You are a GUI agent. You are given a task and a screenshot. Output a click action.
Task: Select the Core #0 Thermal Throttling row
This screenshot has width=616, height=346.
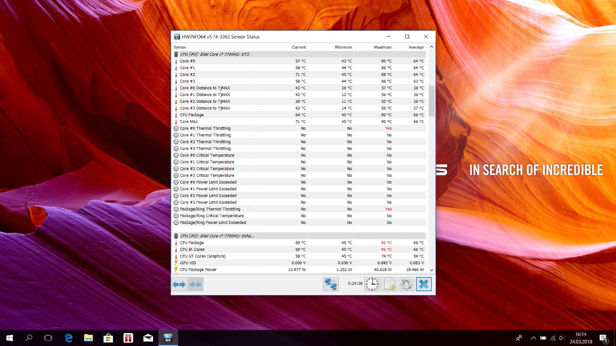point(205,128)
